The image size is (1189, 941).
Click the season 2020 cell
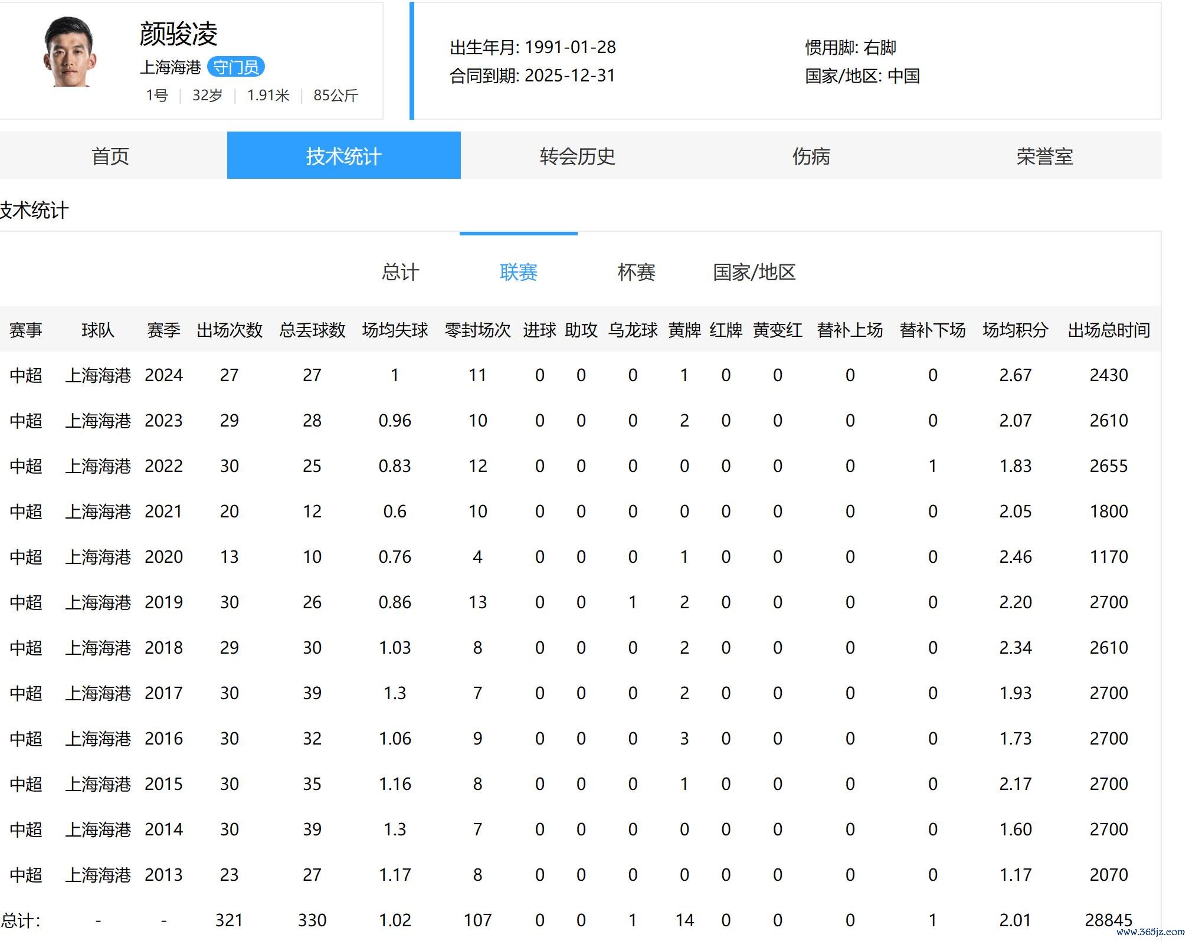(x=163, y=557)
